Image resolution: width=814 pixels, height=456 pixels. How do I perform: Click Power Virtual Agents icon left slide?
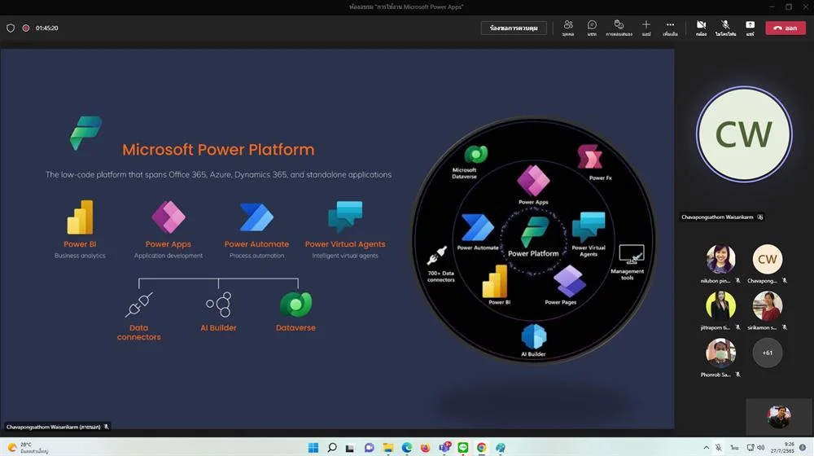345,217
